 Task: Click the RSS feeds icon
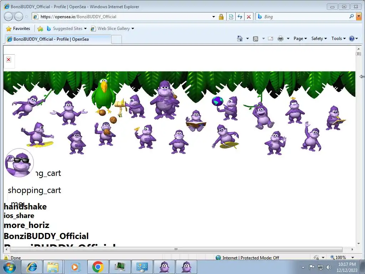[x=255, y=39]
